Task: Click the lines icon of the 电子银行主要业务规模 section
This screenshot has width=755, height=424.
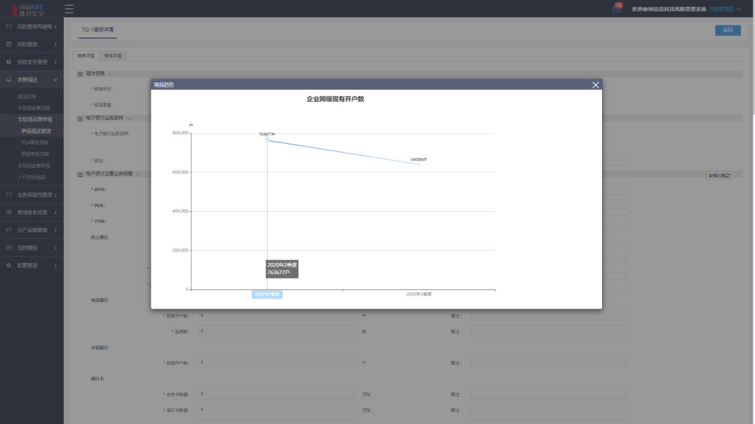Action: [x=80, y=175]
